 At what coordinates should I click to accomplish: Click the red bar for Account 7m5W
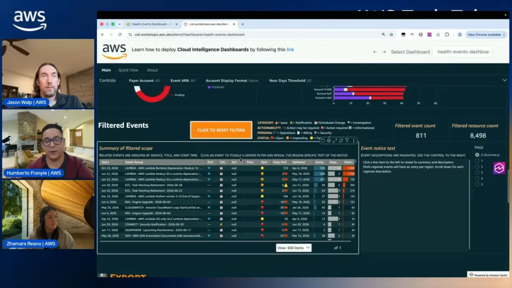pyautogui.click(x=376, y=90)
